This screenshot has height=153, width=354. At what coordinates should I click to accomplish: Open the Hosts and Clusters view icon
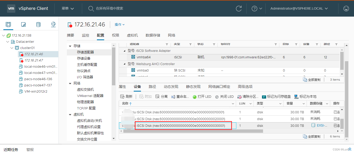pos(8,25)
